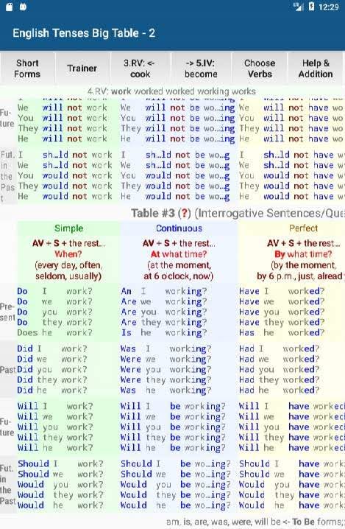The height and width of the screenshot is (529, 345).
Task: Tap 'They would not work' row
Action: pyautogui.click(x=65, y=186)
